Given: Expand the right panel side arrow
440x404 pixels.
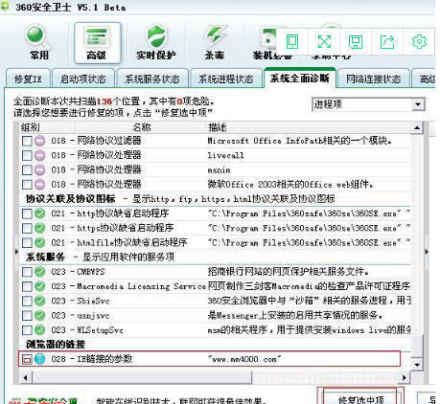Looking at the screenshot, I should 427,252.
